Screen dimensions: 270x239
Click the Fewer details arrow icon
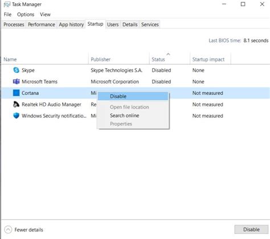[8, 230]
